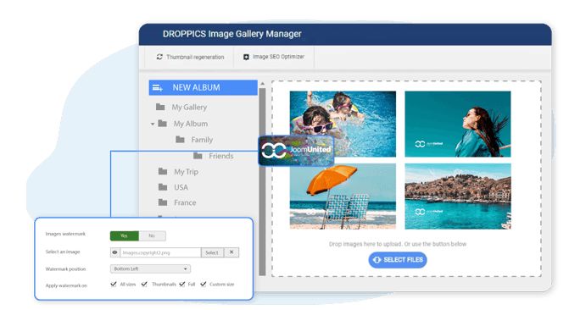Click the Image SEO Optimizer plus icon

[x=246, y=57]
